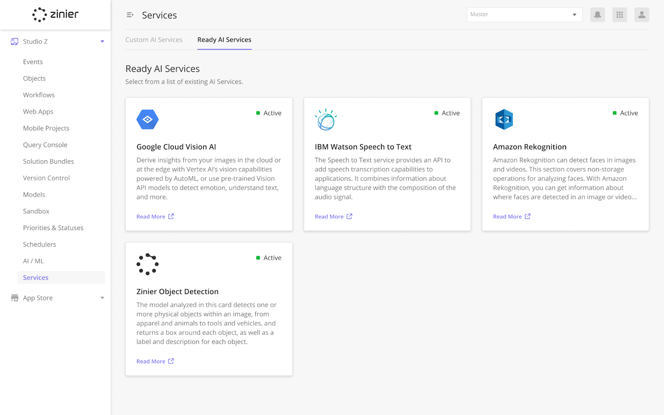
Task: Navigate to Mobile Projects
Action: point(46,128)
